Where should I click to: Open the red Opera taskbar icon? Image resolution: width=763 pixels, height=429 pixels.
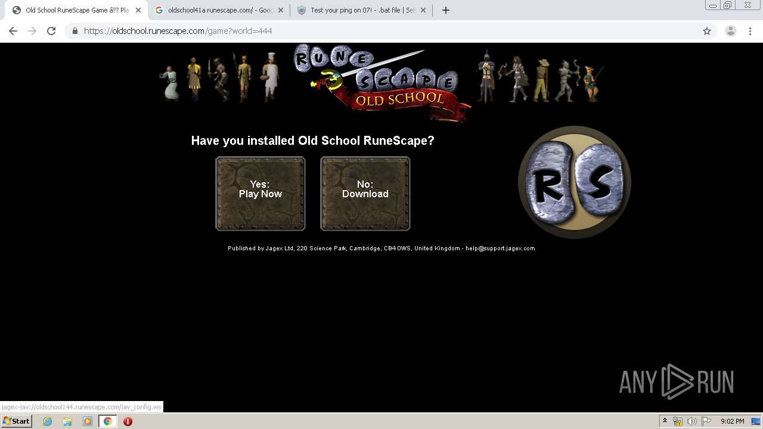(128, 421)
